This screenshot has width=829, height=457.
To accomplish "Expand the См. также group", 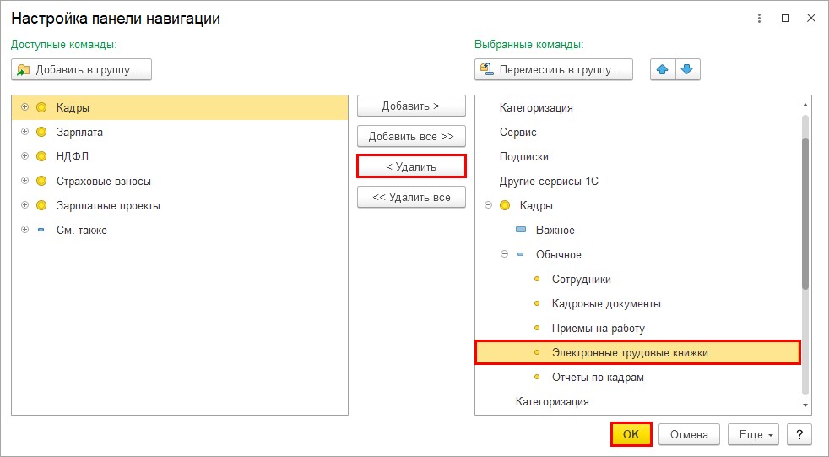I will [x=24, y=230].
